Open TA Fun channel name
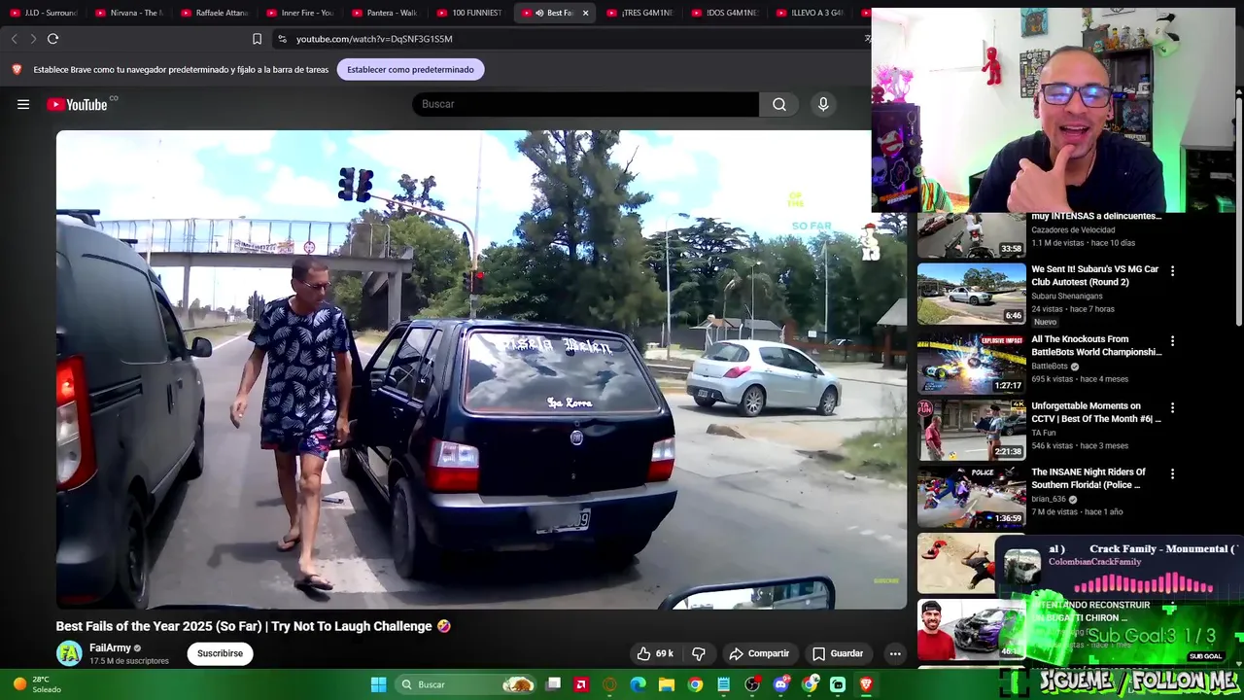Image resolution: width=1244 pixels, height=700 pixels. click(x=1044, y=433)
